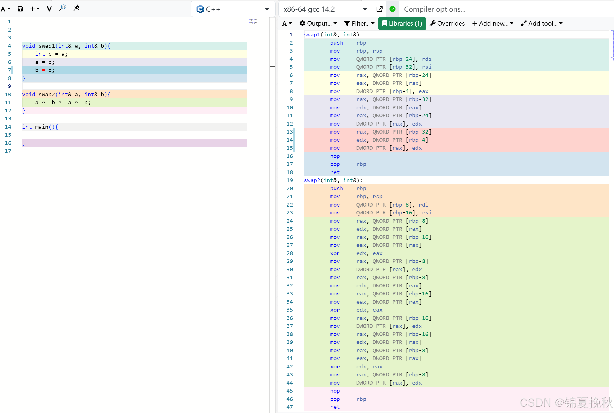Open editor font size A menu
Screen dimensions: 614x413
pos(5,9)
